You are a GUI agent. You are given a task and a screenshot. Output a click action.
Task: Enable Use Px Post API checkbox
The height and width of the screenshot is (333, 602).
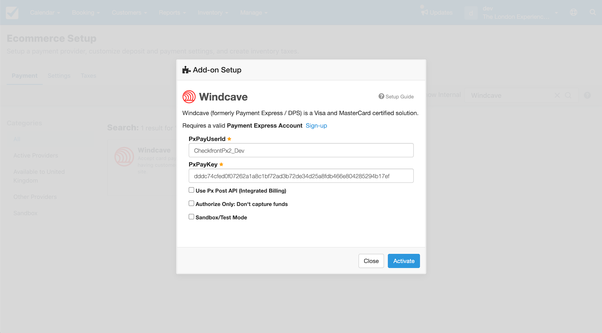point(191,190)
